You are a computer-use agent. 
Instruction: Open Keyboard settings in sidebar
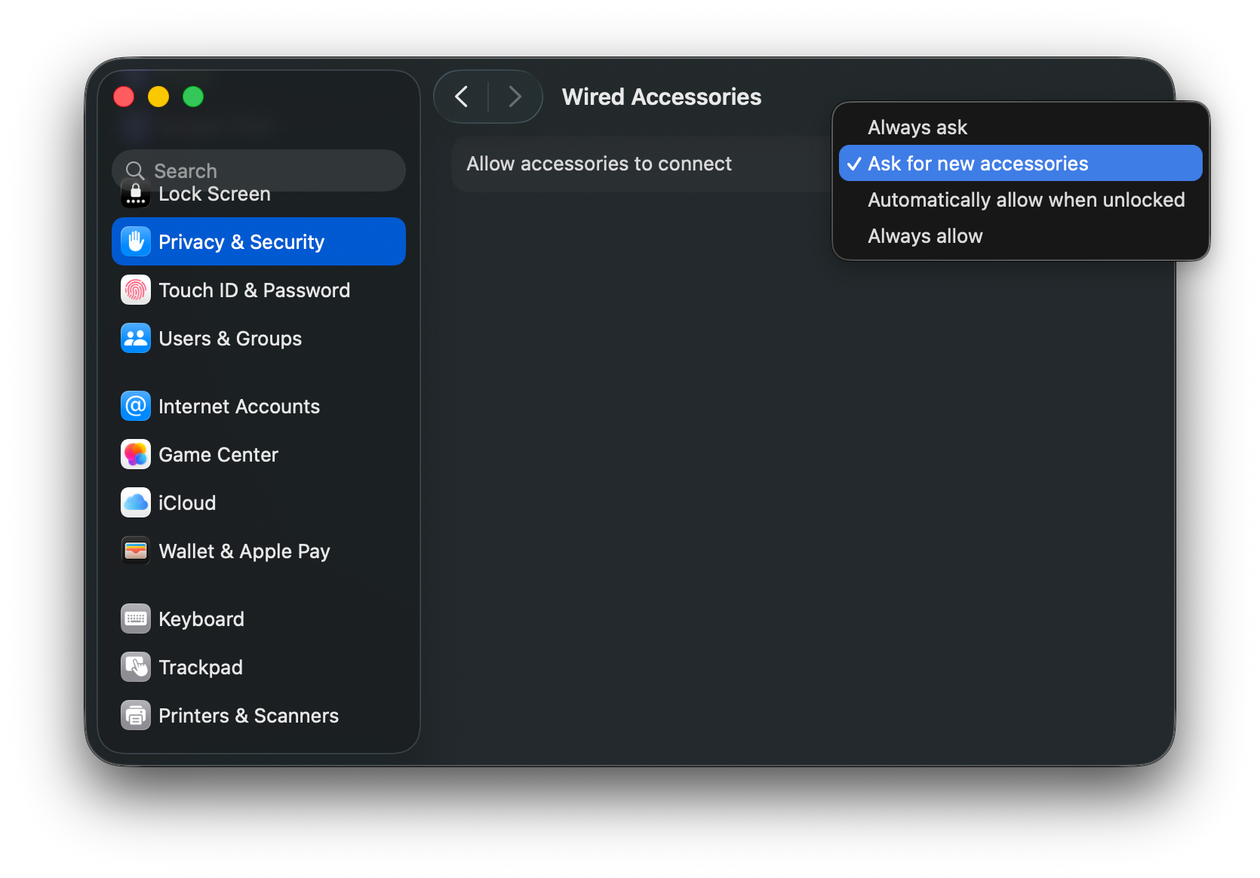[x=201, y=619]
